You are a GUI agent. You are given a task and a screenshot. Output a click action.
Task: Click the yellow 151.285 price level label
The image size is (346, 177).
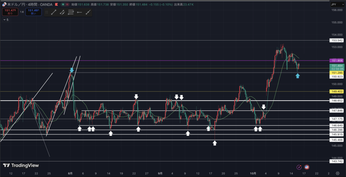click(x=336, y=73)
